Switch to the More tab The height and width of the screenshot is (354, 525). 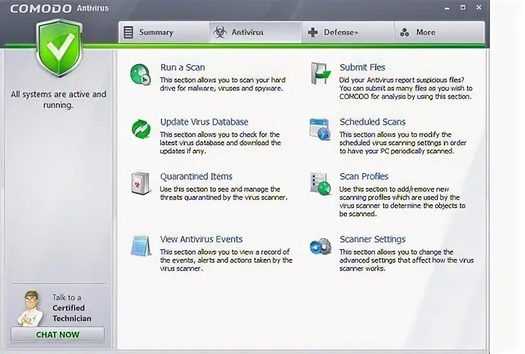[426, 32]
